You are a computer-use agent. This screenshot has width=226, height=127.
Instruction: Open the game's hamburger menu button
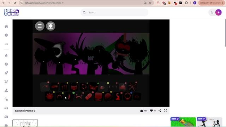click(x=40, y=26)
